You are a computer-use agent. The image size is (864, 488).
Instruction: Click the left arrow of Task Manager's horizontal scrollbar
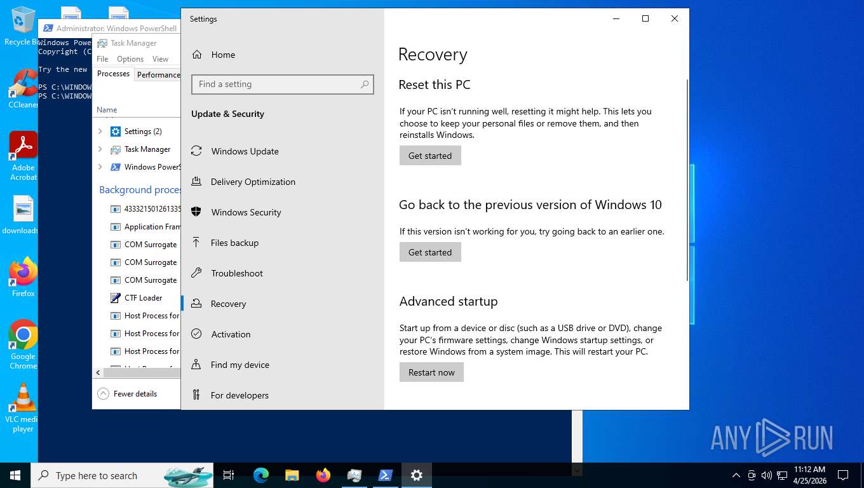pos(98,372)
